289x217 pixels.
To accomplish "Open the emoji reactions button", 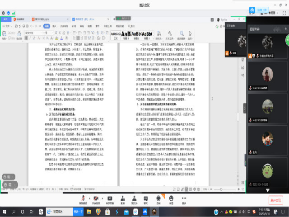I will 171,200.
